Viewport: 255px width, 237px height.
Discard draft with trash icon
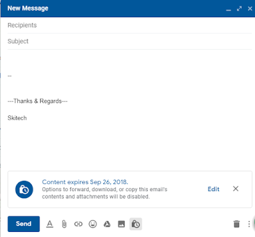click(x=237, y=224)
